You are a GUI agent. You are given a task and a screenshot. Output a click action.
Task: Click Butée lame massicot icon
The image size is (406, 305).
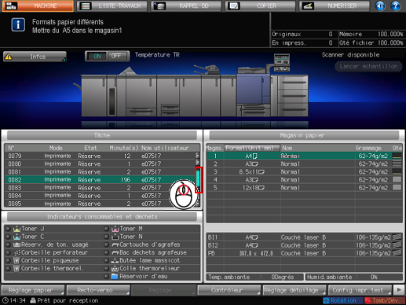(x=115, y=260)
